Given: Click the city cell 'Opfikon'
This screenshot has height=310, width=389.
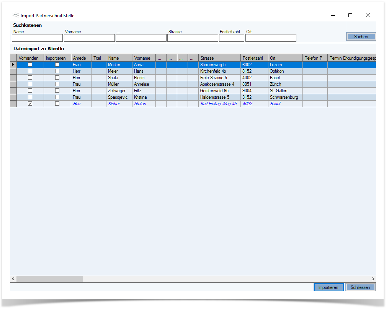Looking at the screenshot, I should [x=285, y=71].
